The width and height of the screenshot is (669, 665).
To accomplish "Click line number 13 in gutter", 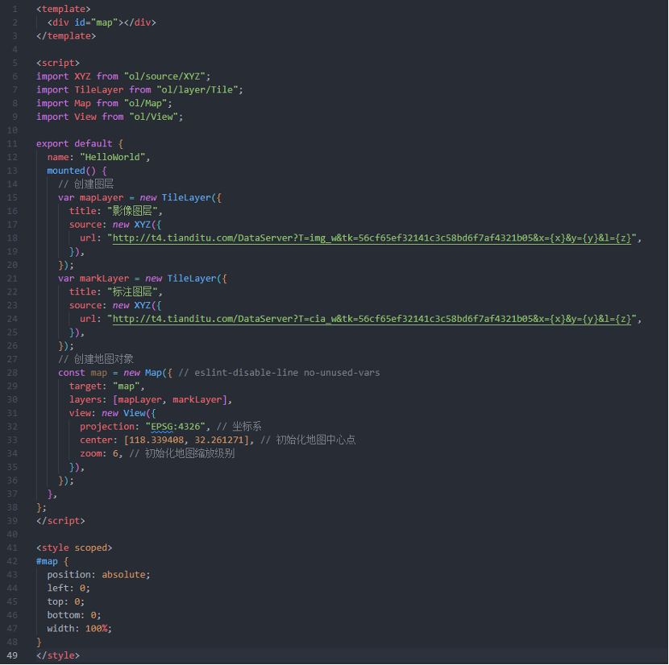I will [12, 171].
